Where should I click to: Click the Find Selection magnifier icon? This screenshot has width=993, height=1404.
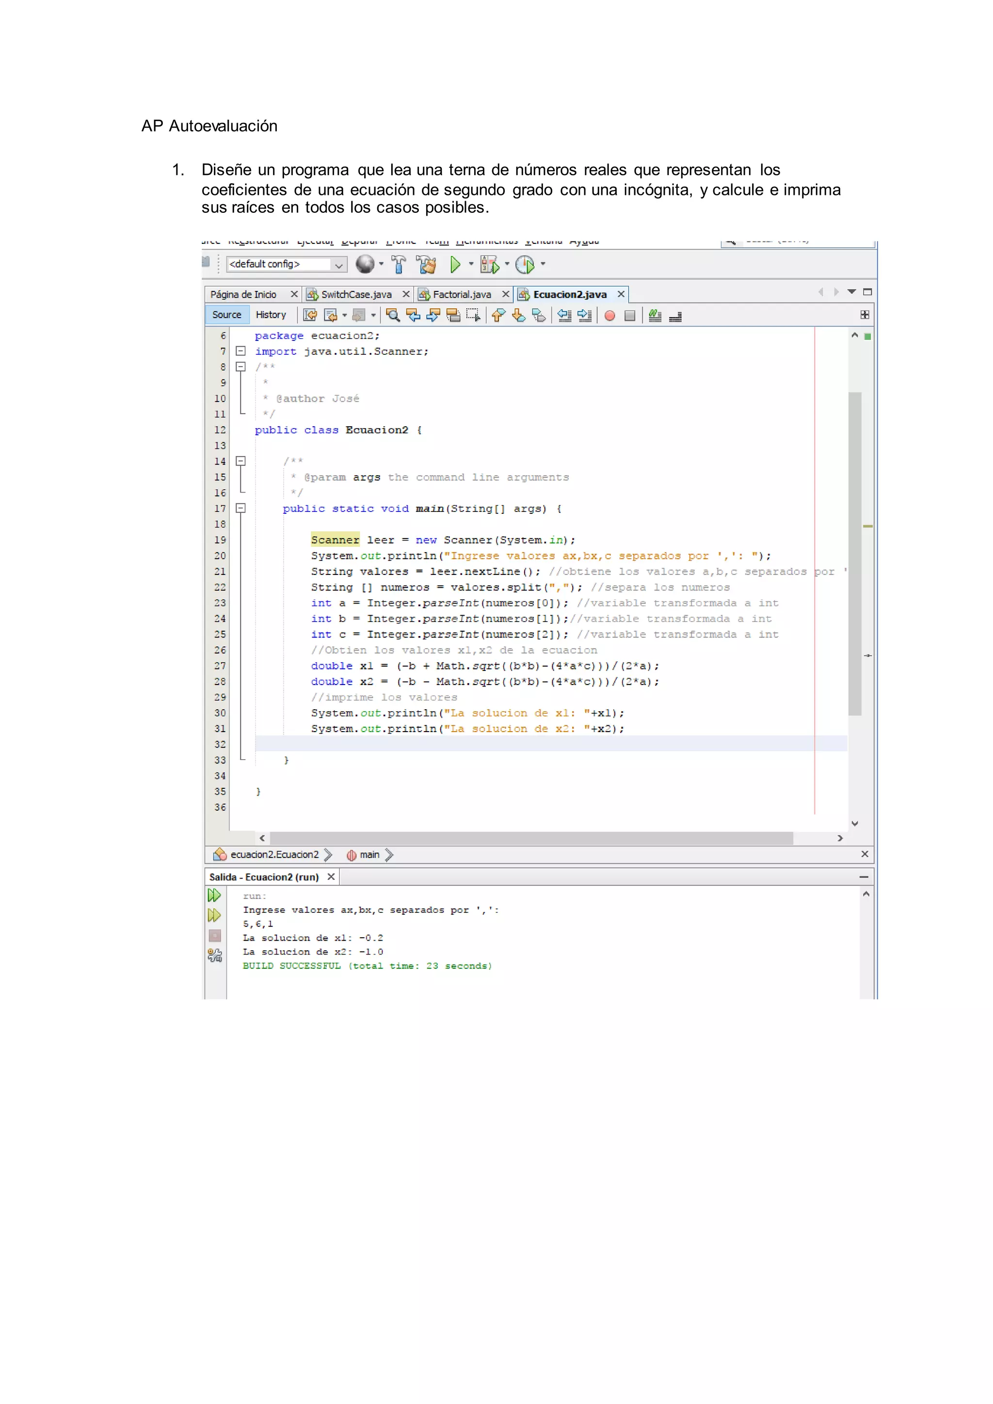(x=393, y=316)
